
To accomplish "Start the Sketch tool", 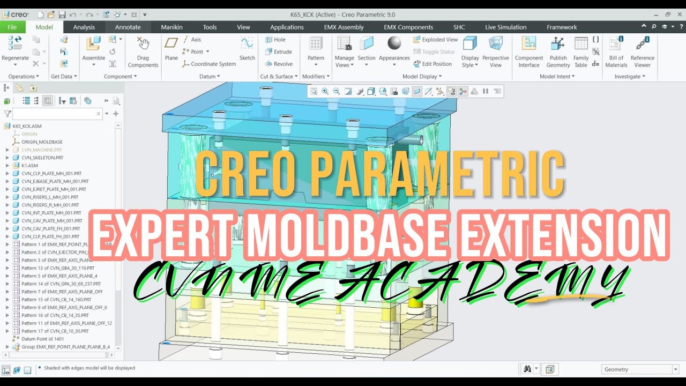I will pos(247,48).
